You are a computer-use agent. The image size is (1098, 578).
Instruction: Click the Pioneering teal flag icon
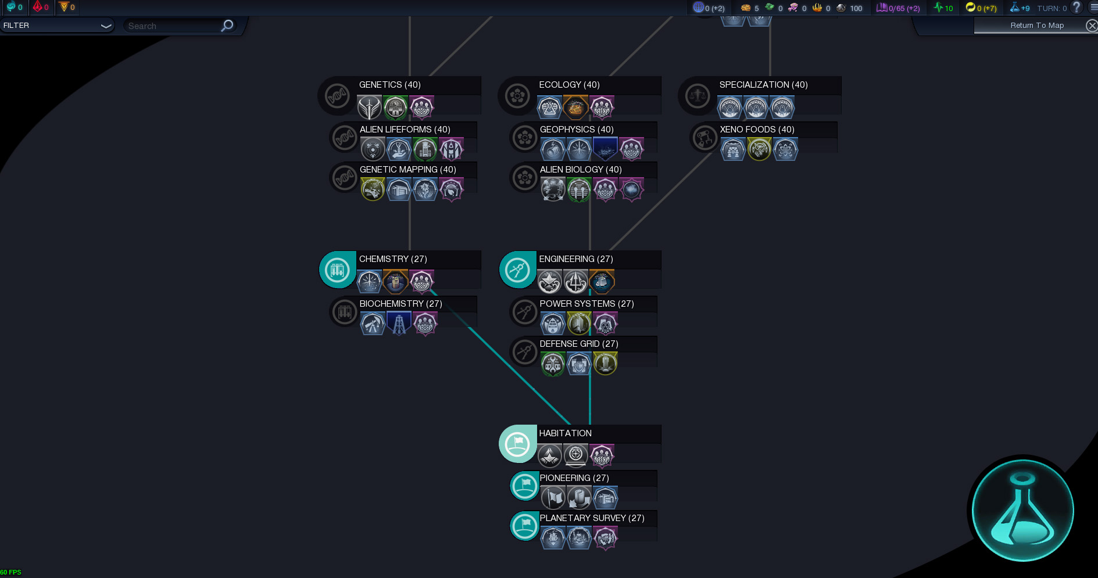pos(525,486)
